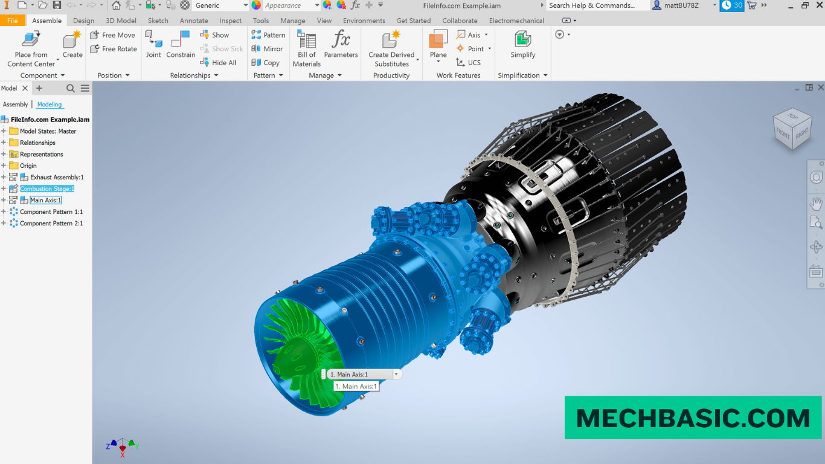Viewport: 825px width, 464px height.
Task: Click the Search Help & Commands field
Action: click(x=597, y=5)
